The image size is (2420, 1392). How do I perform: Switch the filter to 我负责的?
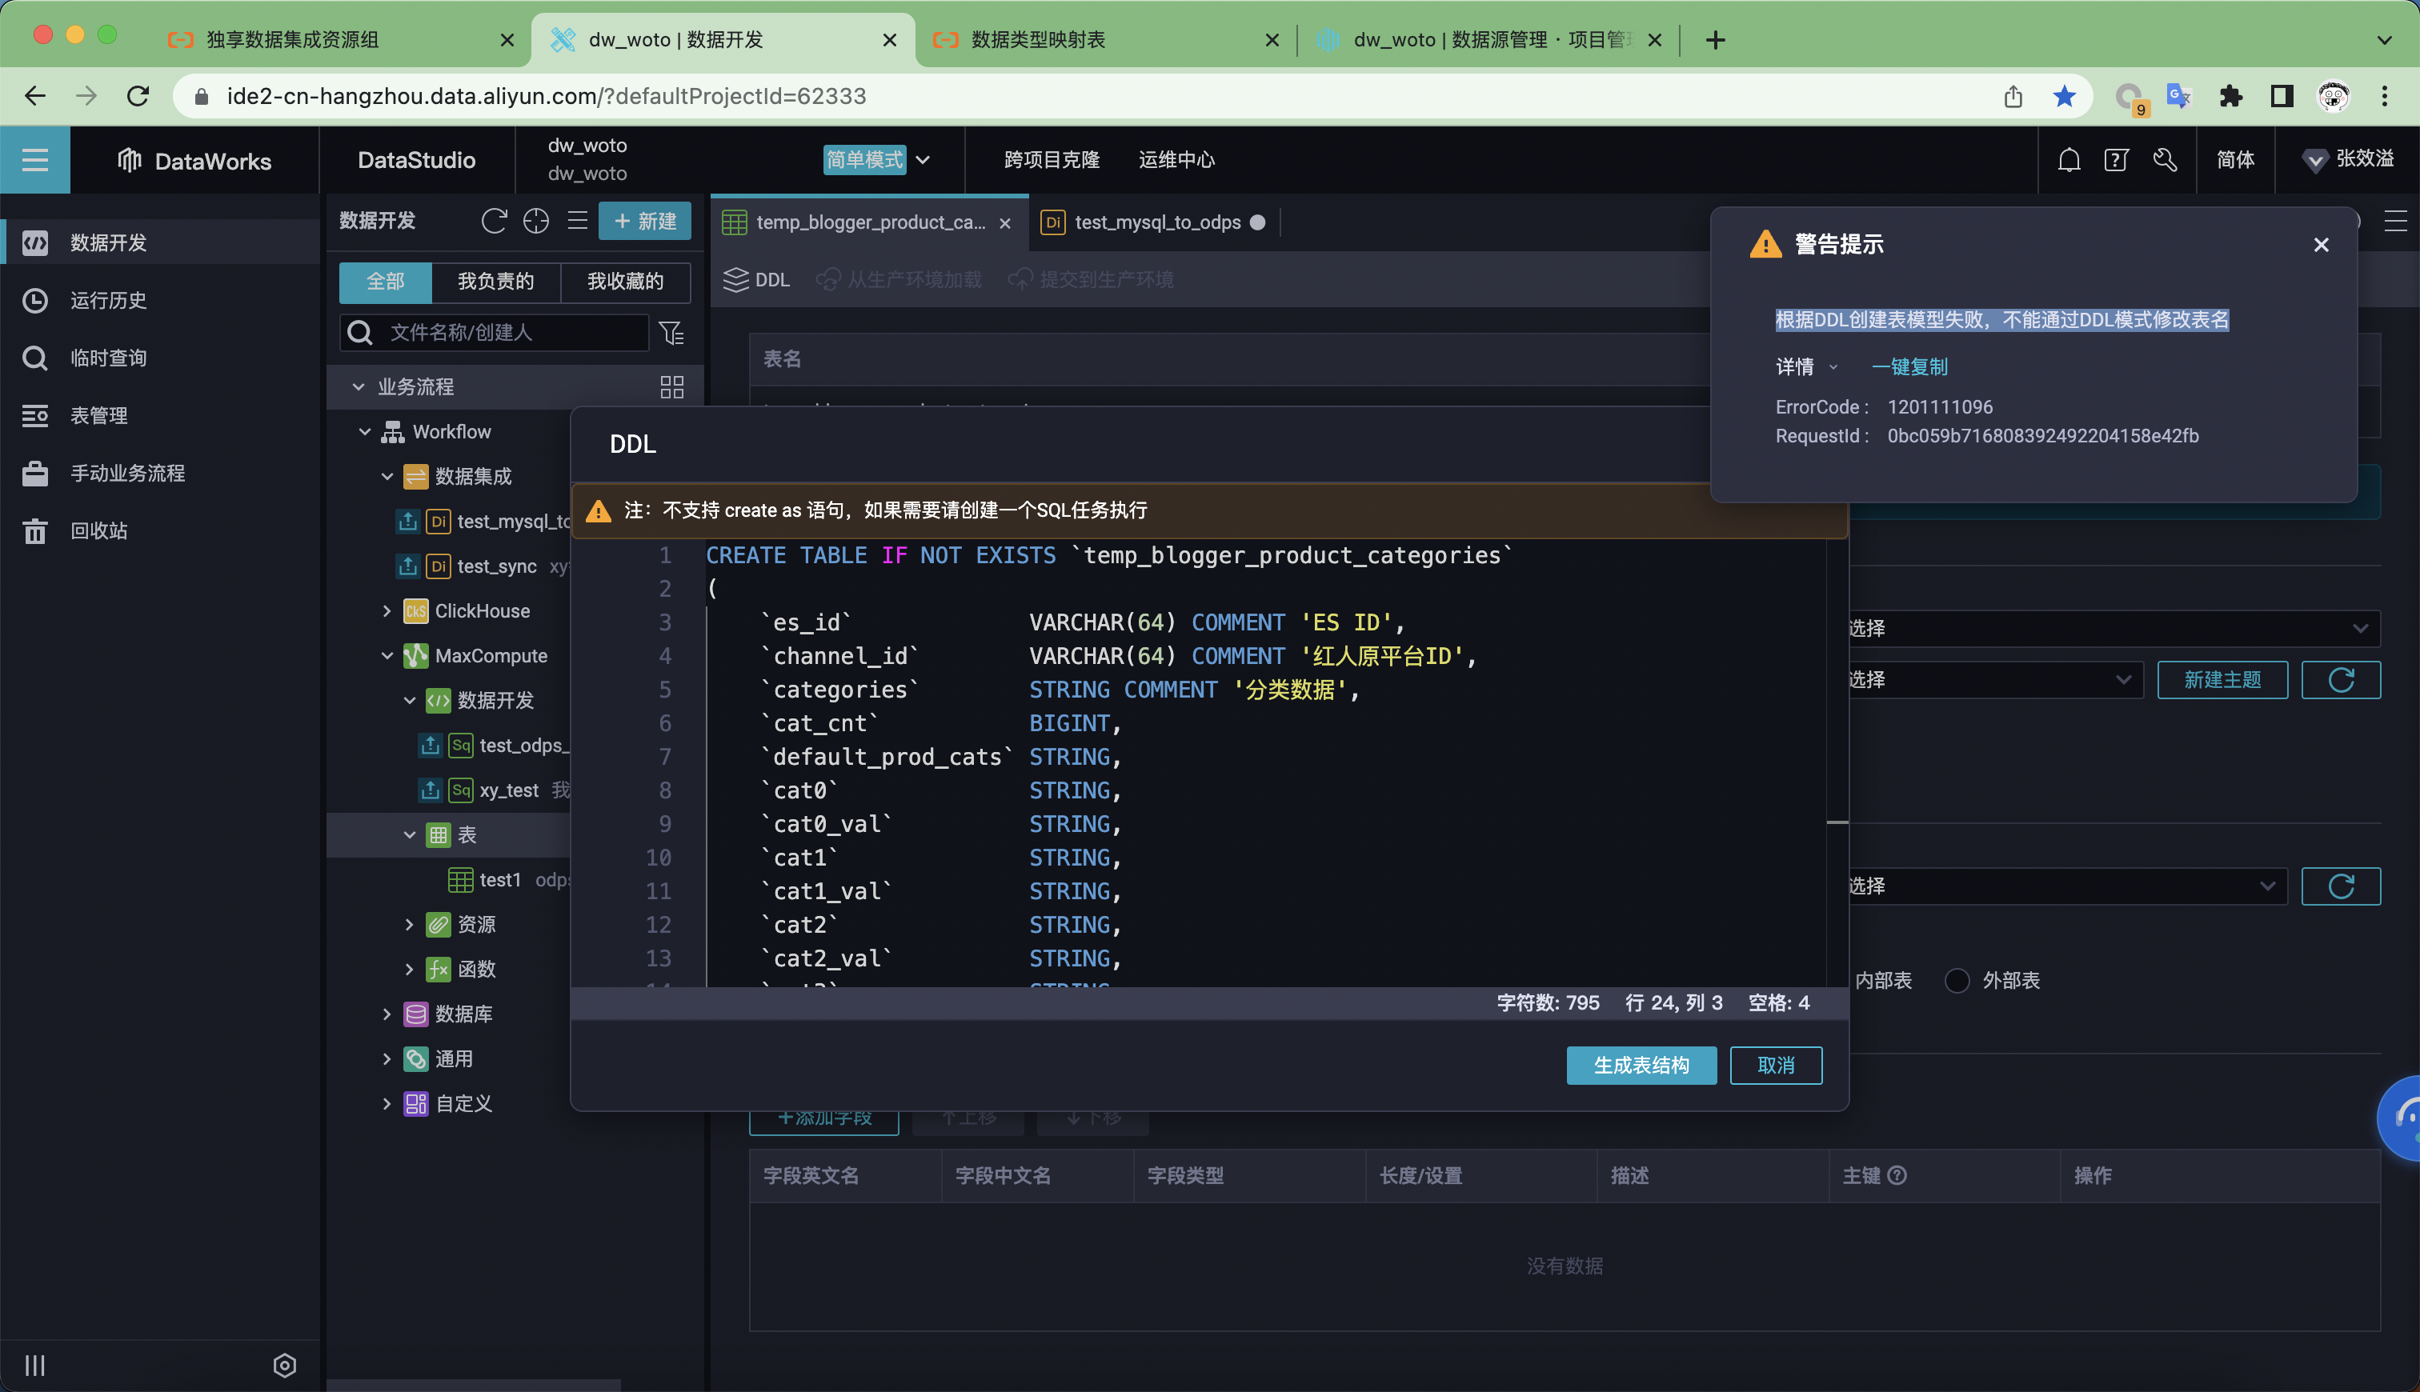click(x=495, y=281)
